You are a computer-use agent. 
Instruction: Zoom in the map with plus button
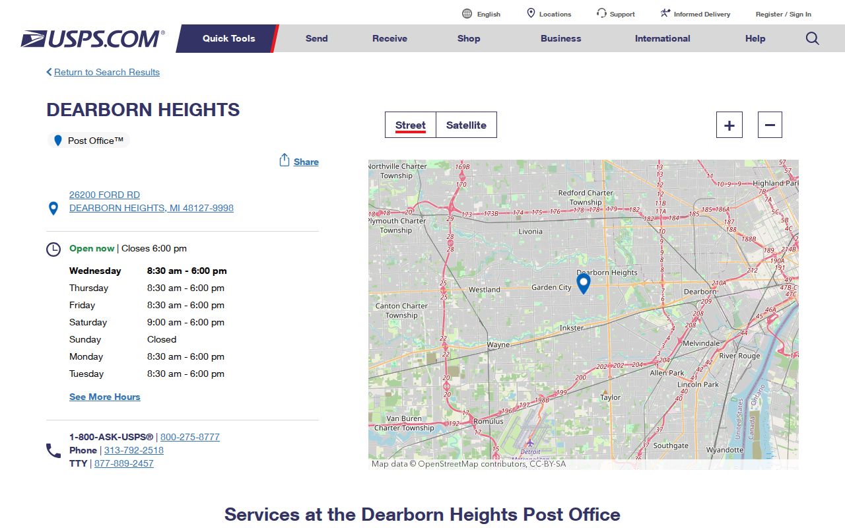pos(729,125)
